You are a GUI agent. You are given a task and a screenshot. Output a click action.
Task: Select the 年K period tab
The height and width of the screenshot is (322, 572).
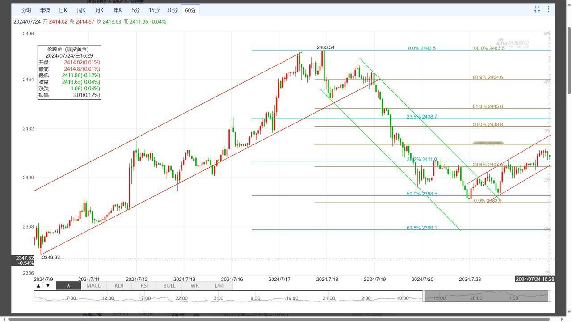tap(118, 10)
